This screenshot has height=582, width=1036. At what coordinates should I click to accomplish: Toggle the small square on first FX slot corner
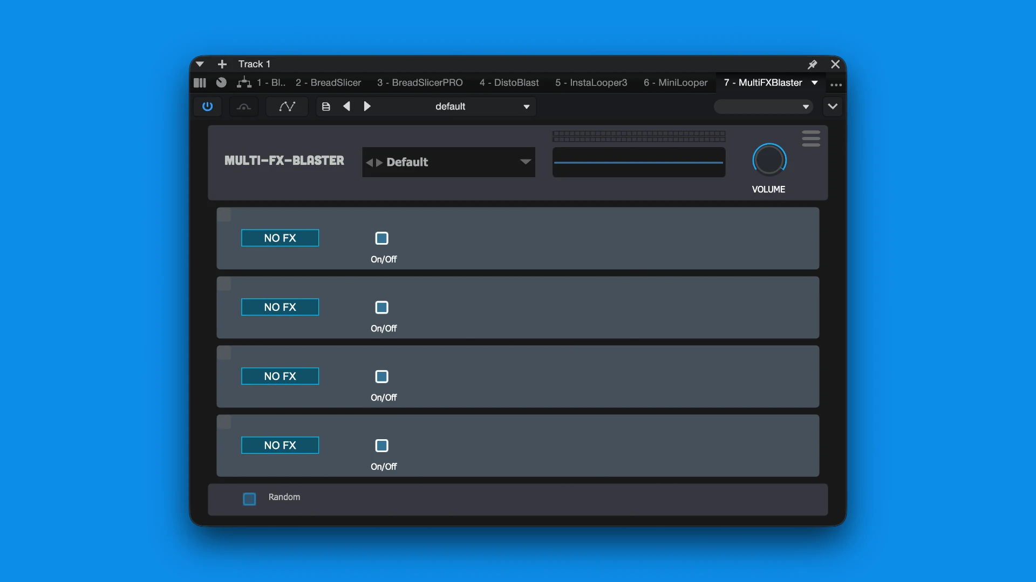click(224, 214)
